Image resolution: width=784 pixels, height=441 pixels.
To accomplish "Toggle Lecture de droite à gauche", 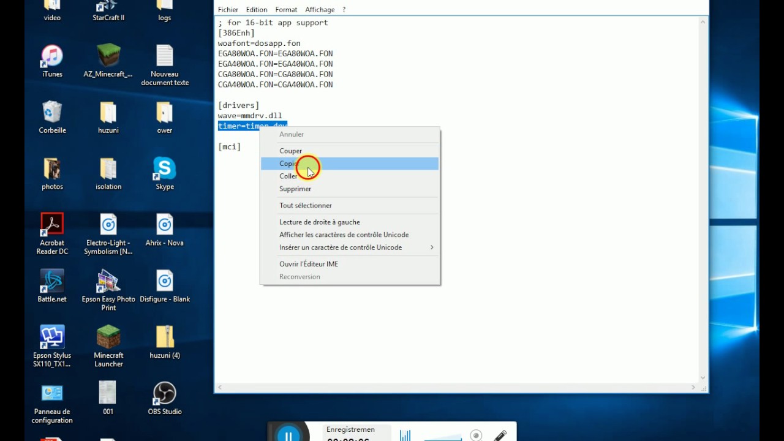I will coord(350,222).
